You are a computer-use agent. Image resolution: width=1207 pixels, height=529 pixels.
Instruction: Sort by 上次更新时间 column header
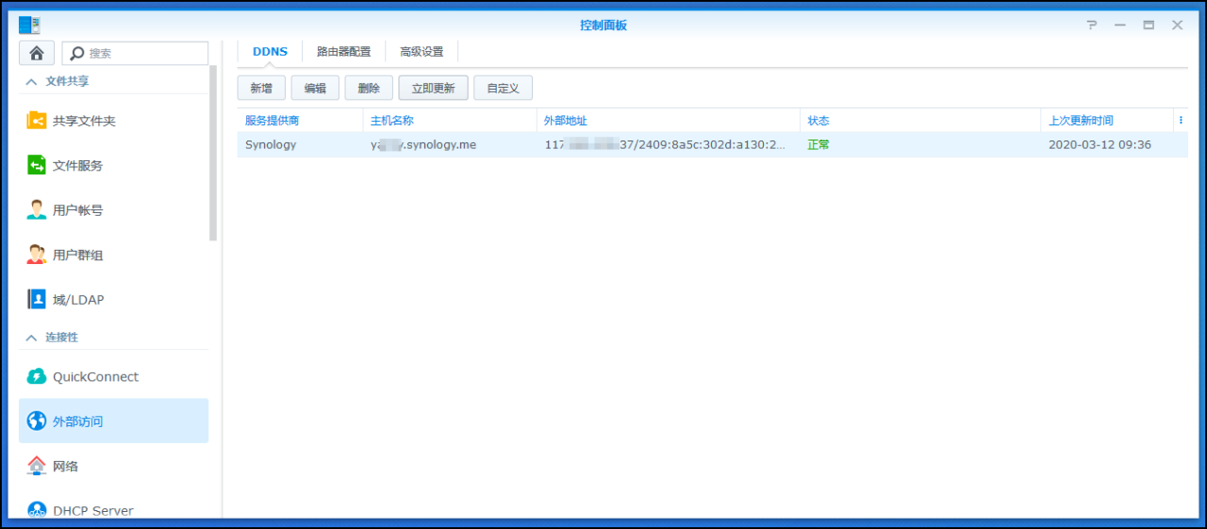tap(1107, 121)
